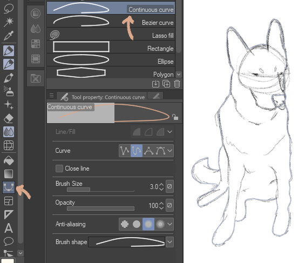Click the Brush Size slider
The image size is (305, 263).
[100, 190]
